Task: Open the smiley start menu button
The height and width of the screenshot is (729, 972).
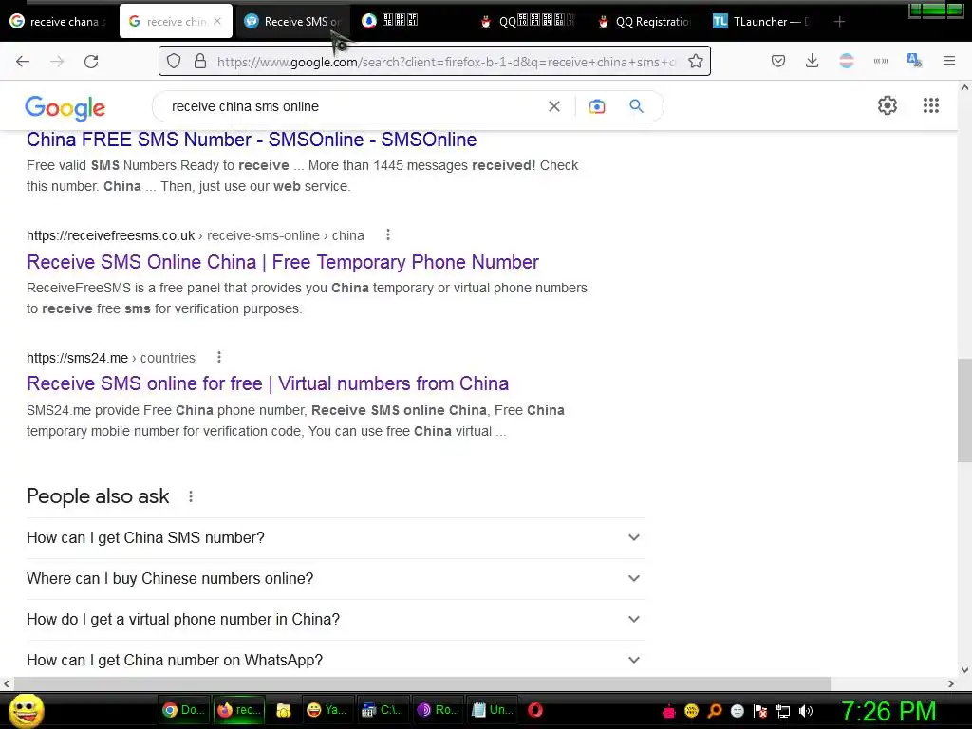Action: click(x=26, y=710)
